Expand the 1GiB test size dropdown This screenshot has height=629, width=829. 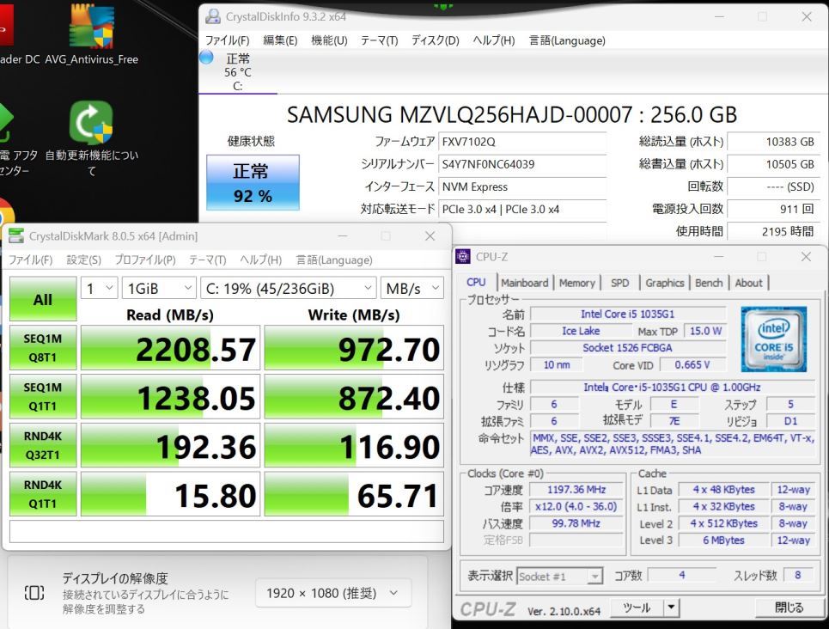pos(158,289)
